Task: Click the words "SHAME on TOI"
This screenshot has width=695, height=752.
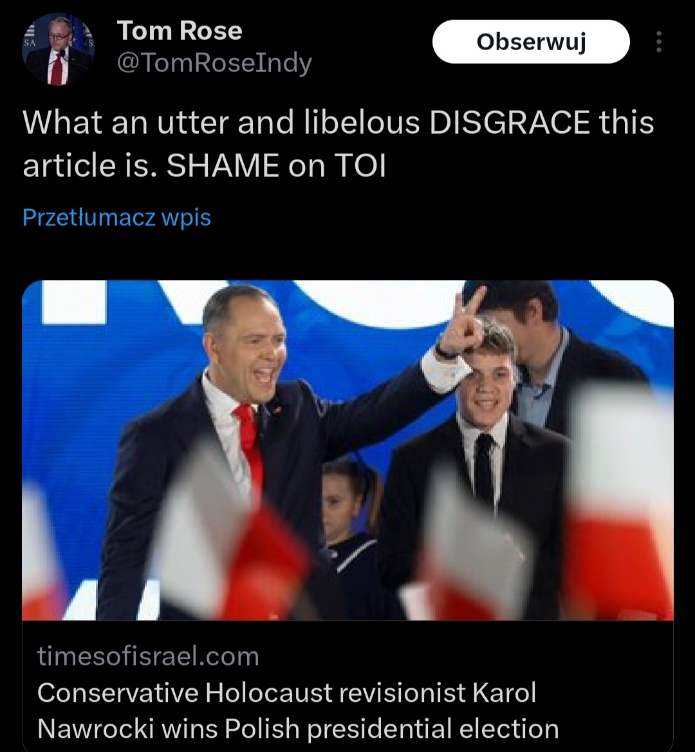Action: click(x=276, y=165)
